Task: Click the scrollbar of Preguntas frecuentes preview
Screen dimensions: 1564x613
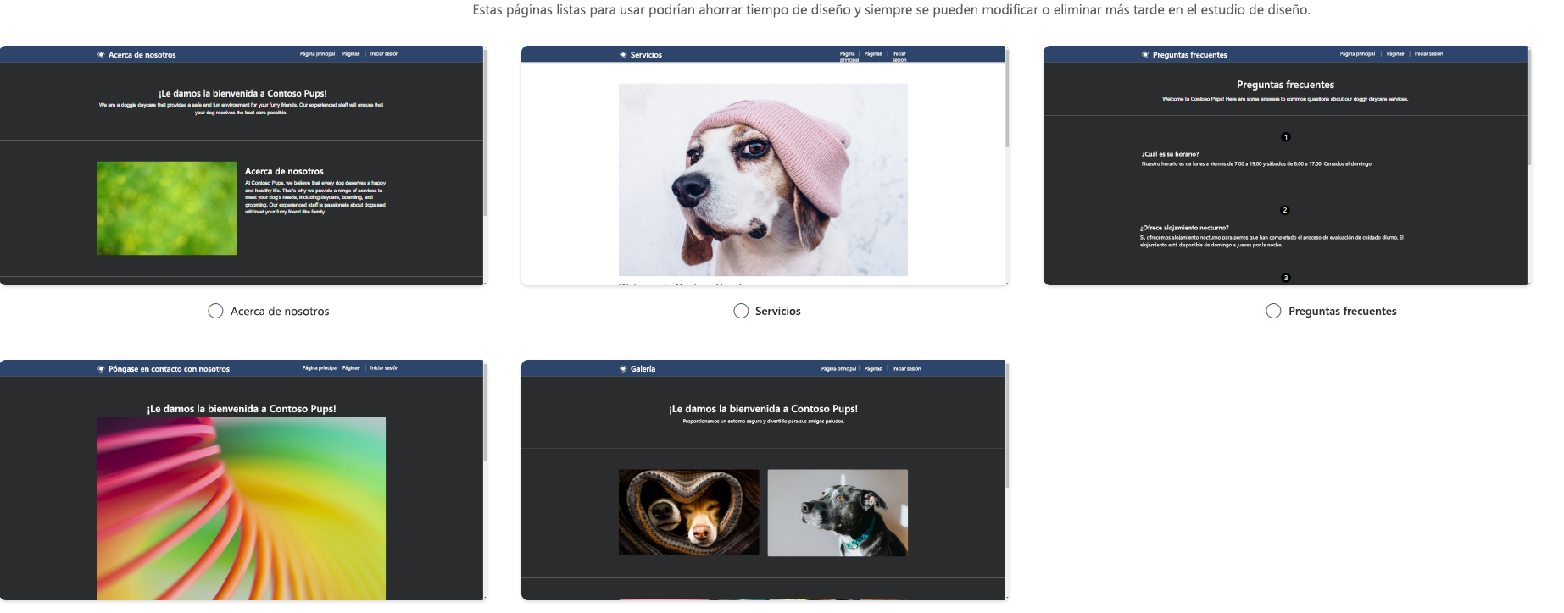Action: [x=1529, y=106]
